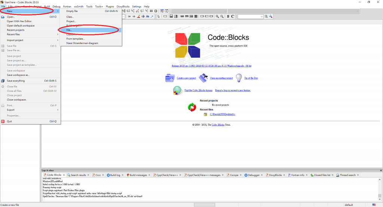Select Open default workspace
Screen dimensions: 383x207
[x=30, y=26]
